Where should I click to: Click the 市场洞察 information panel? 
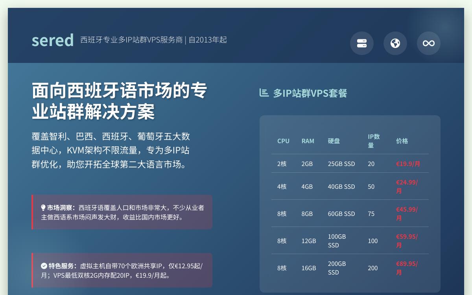pyautogui.click(x=122, y=212)
